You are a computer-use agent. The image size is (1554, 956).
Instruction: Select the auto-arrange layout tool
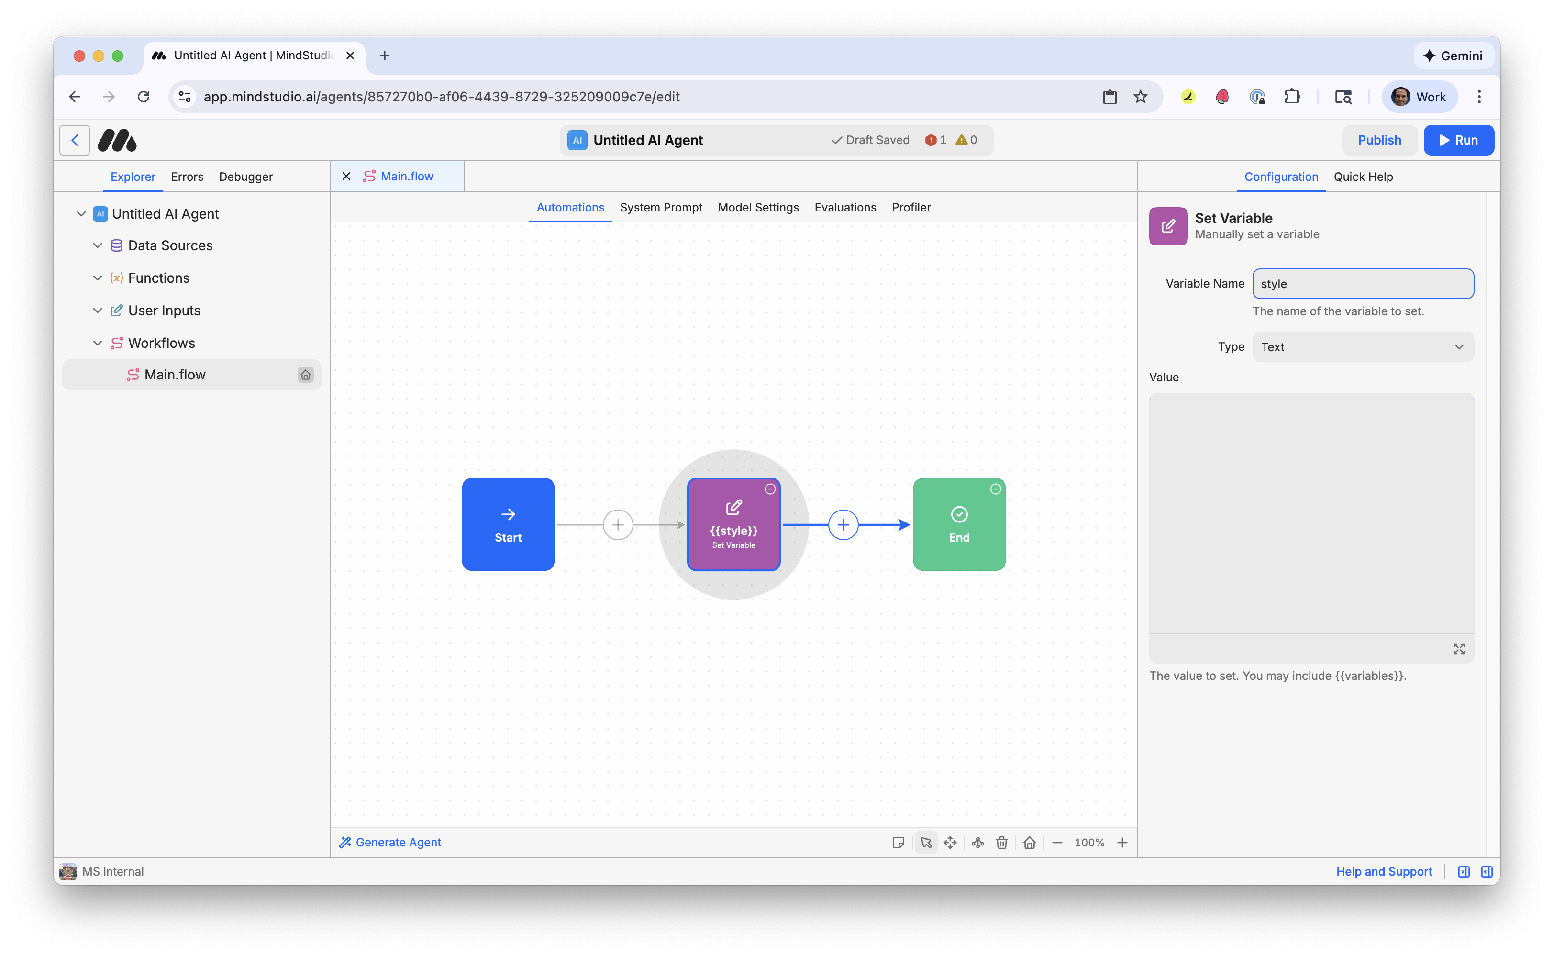(977, 842)
